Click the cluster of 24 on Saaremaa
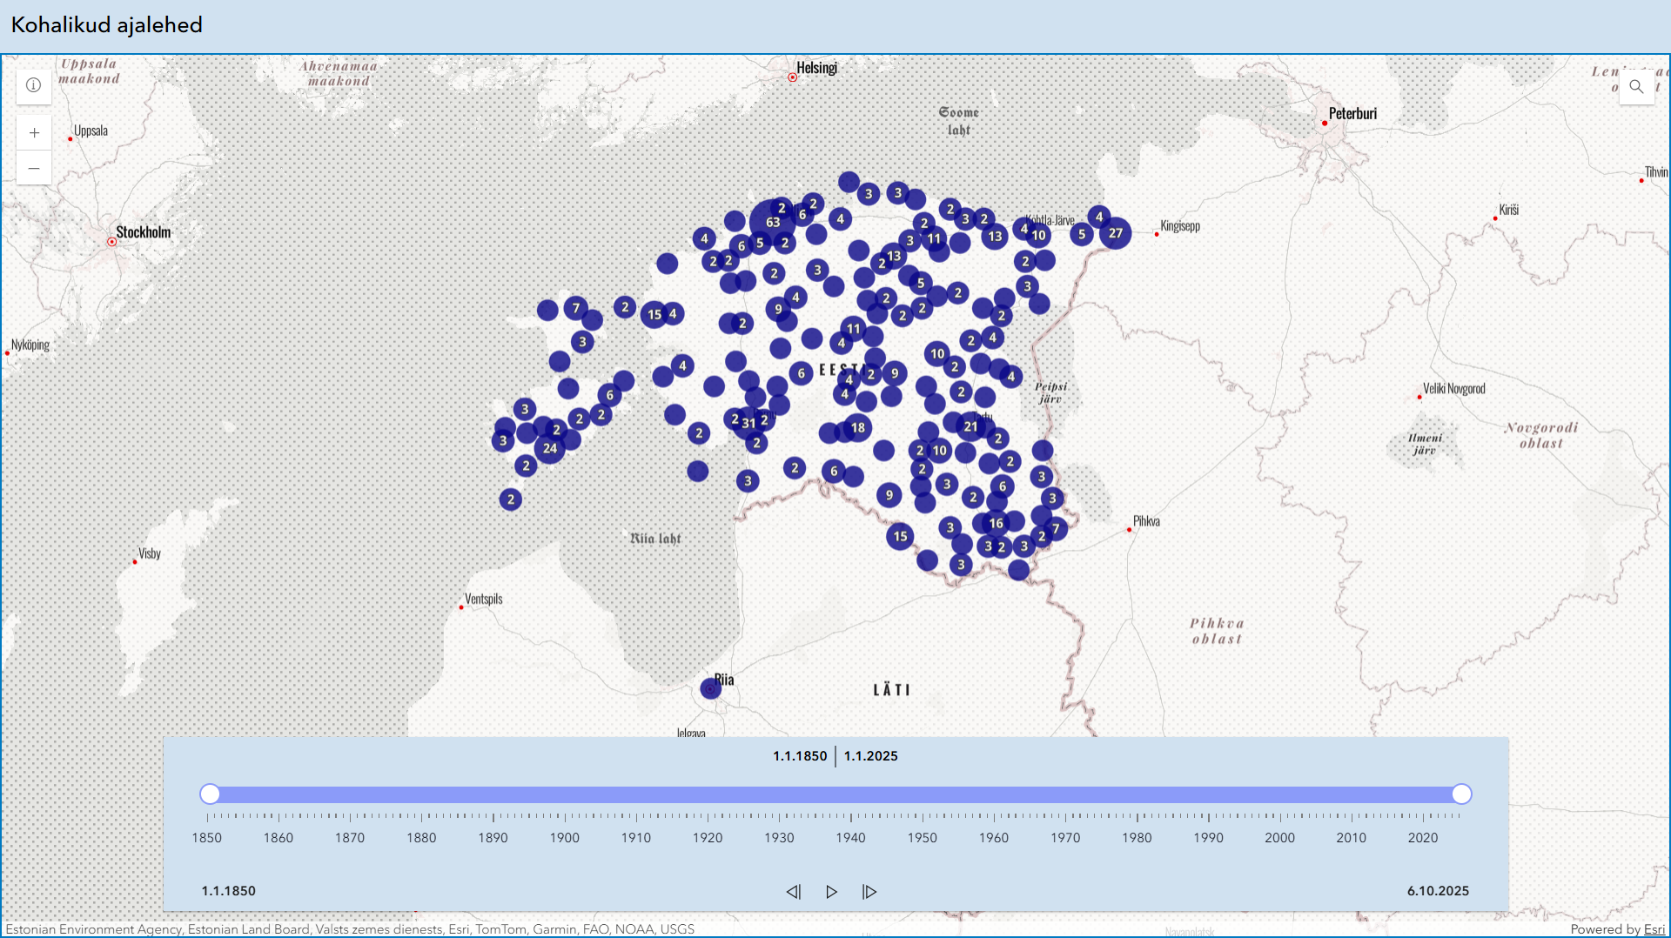 click(x=550, y=448)
